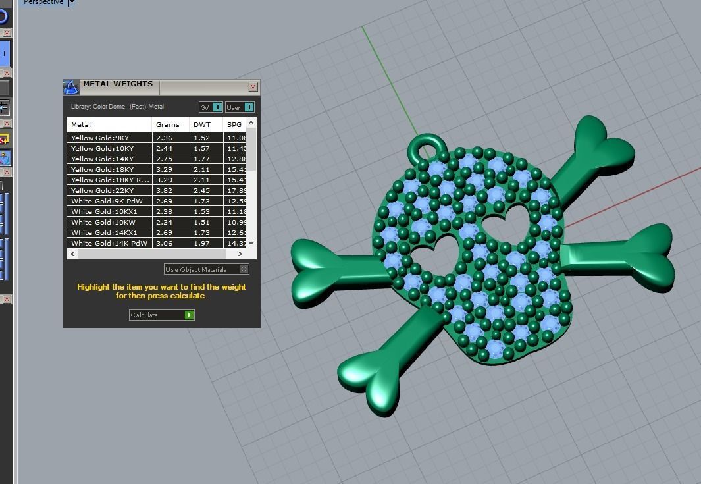The image size is (701, 484).
Task: Sort by the Metal column header
Action: coord(109,125)
